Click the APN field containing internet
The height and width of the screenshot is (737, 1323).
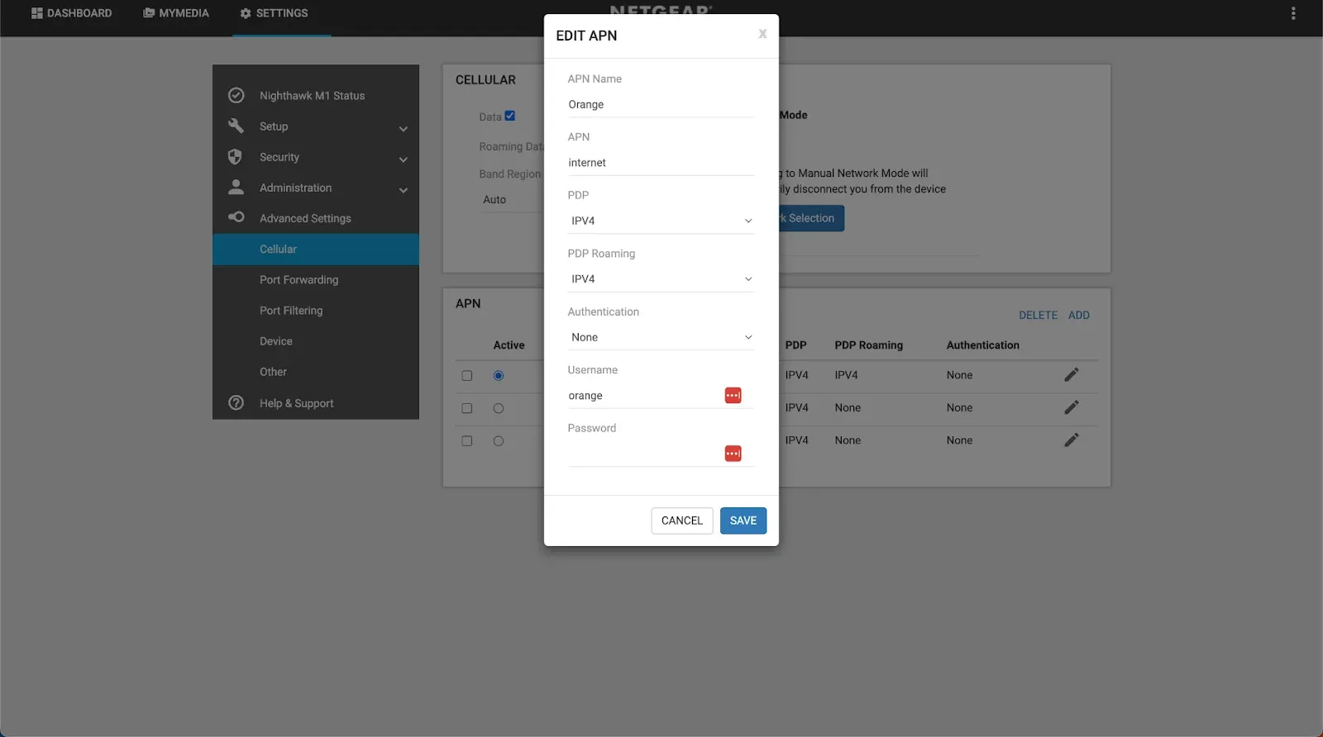click(x=661, y=163)
